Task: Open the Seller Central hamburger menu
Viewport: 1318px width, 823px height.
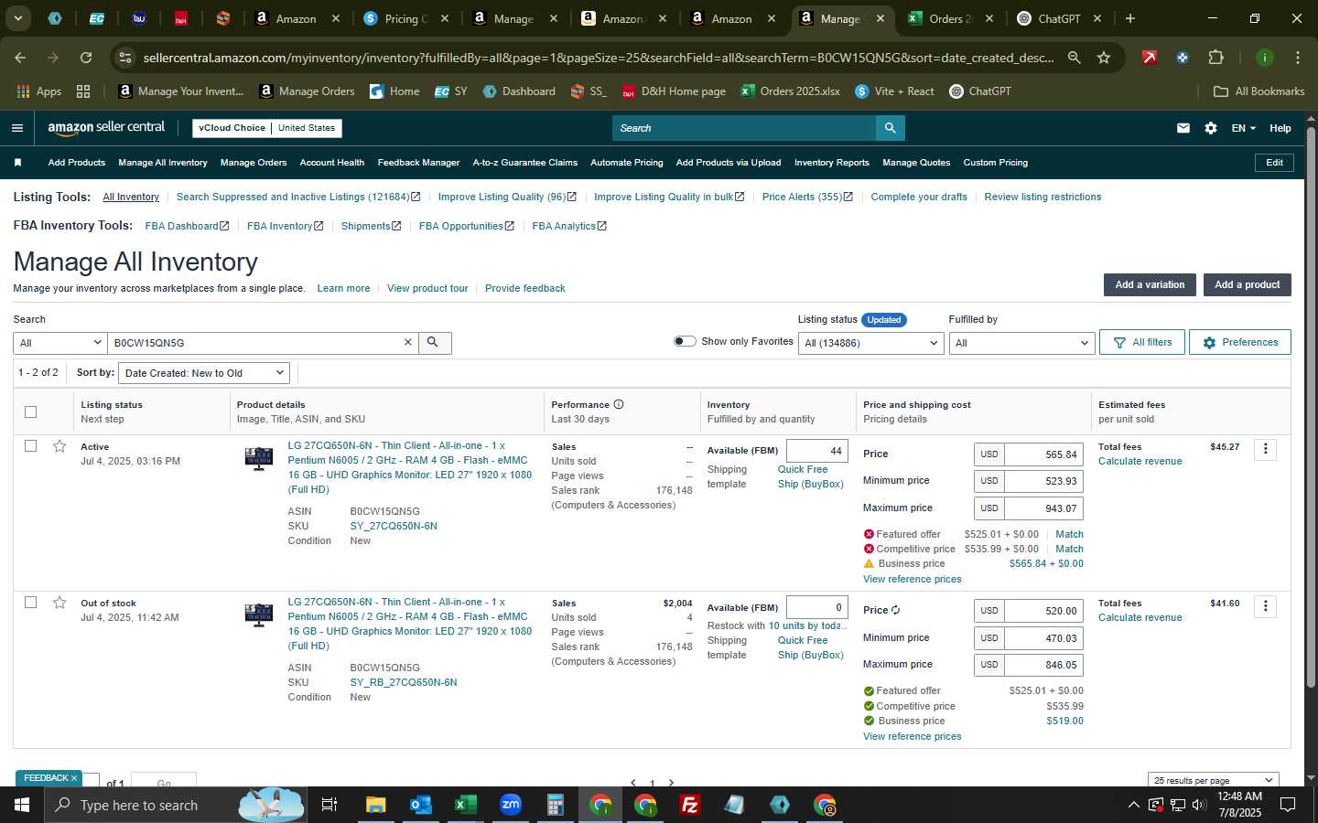Action: [x=17, y=128]
